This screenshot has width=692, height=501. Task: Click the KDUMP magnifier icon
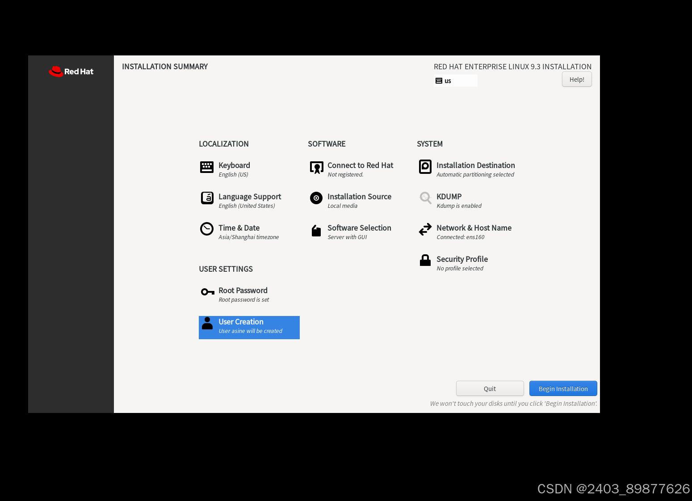[x=425, y=198]
